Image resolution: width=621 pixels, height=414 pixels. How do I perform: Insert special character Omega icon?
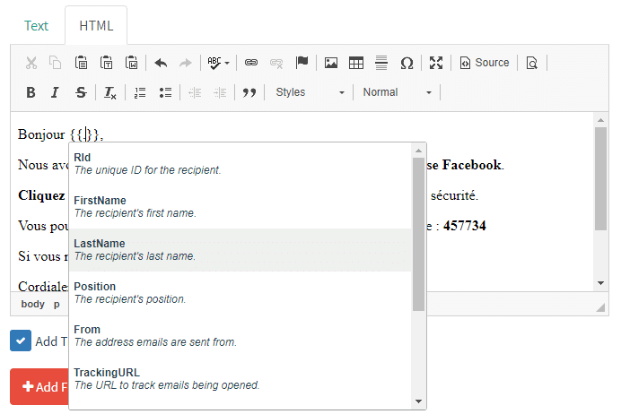coord(407,63)
